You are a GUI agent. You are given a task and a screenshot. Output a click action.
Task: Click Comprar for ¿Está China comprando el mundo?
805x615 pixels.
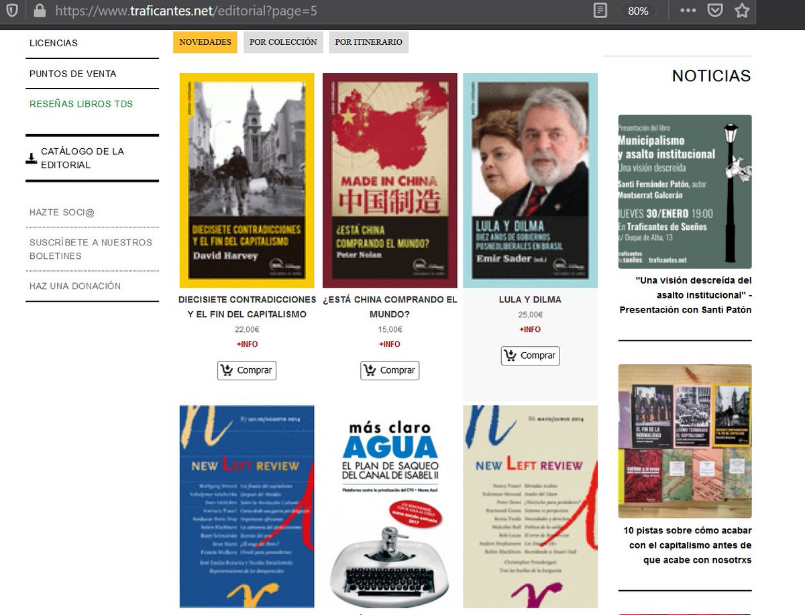390,370
